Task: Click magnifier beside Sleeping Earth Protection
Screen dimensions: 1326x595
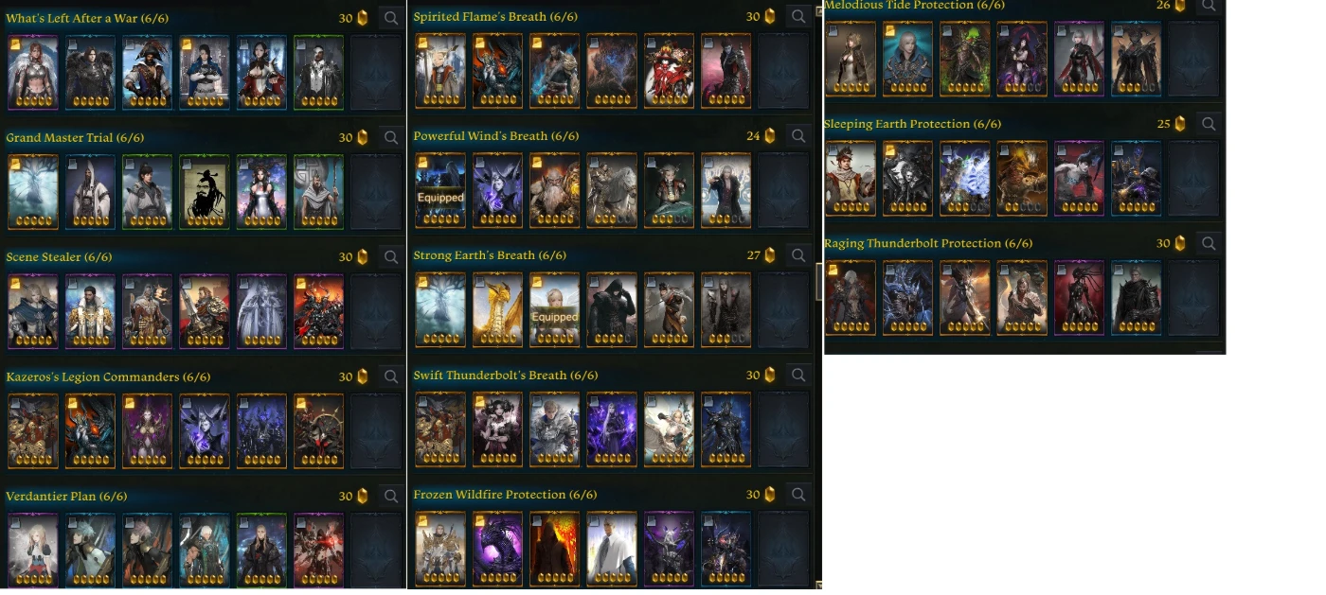Action: click(1209, 124)
